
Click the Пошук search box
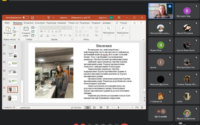click(121, 23)
